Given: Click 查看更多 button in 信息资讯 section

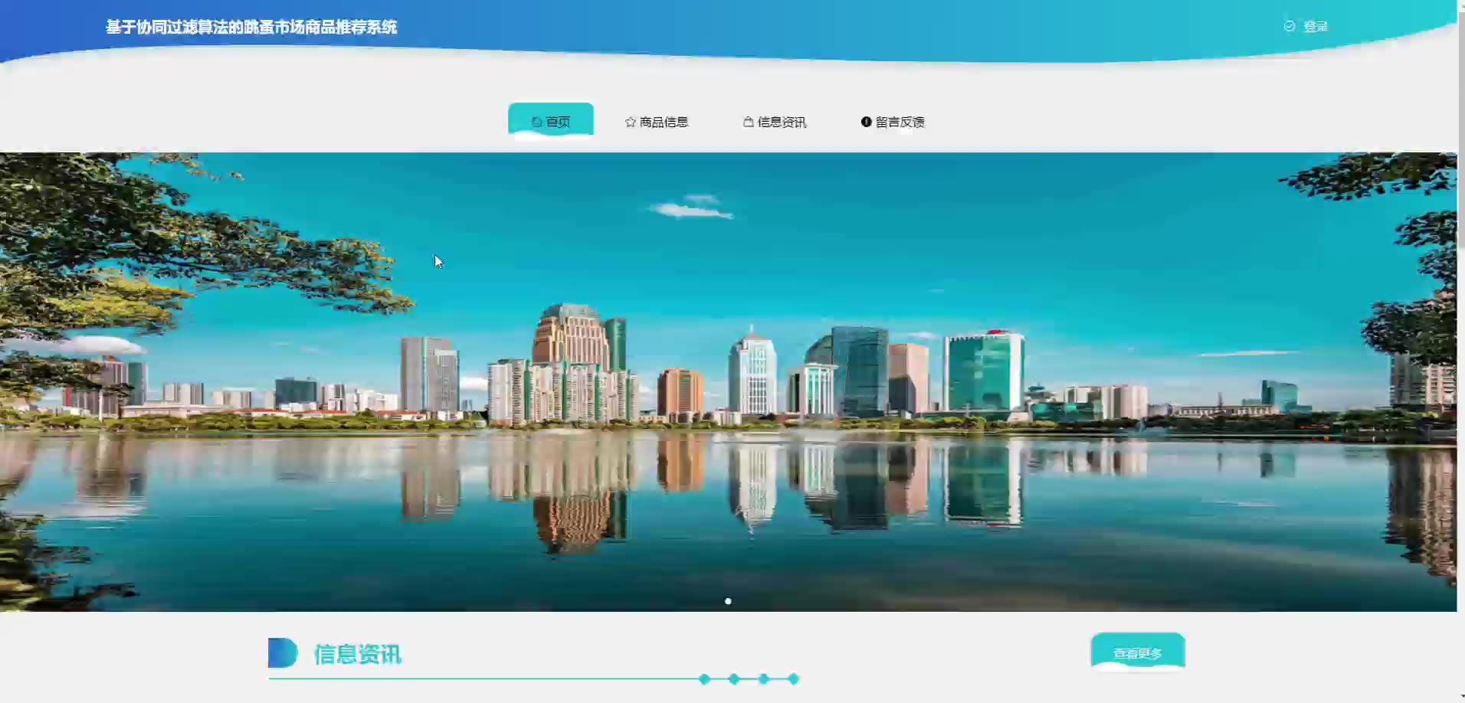Looking at the screenshot, I should [1138, 652].
